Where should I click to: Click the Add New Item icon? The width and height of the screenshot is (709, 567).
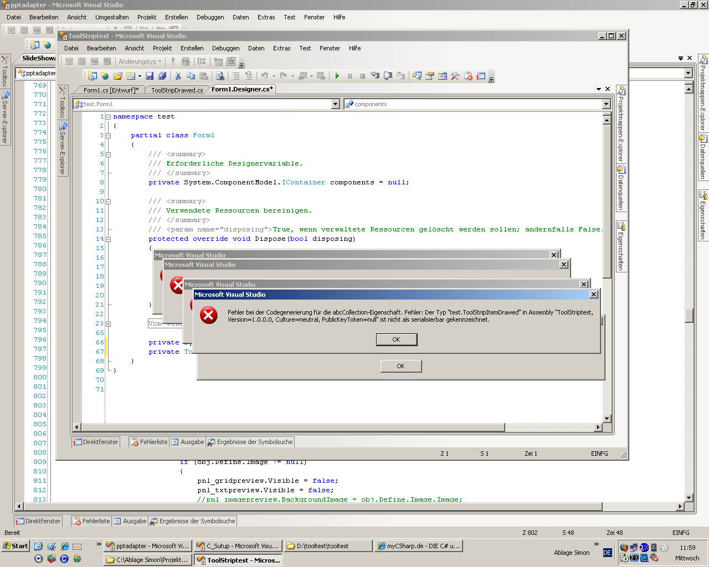(131, 76)
